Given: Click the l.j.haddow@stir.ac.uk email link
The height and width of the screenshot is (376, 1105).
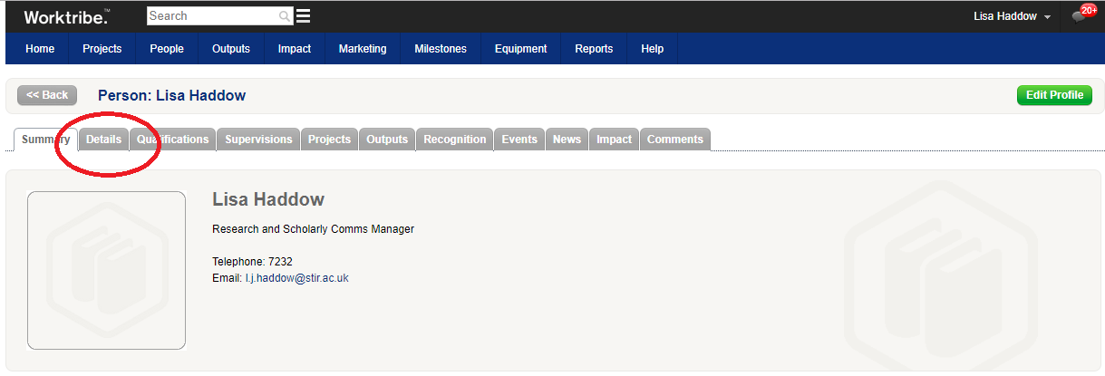Looking at the screenshot, I should [296, 278].
